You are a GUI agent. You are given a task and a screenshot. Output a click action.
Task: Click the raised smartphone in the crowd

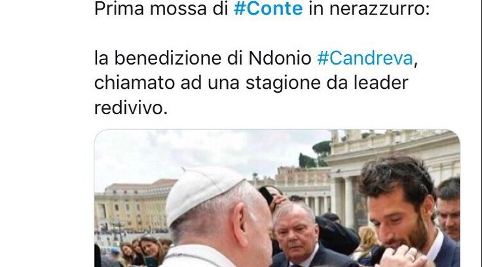click(266, 195)
